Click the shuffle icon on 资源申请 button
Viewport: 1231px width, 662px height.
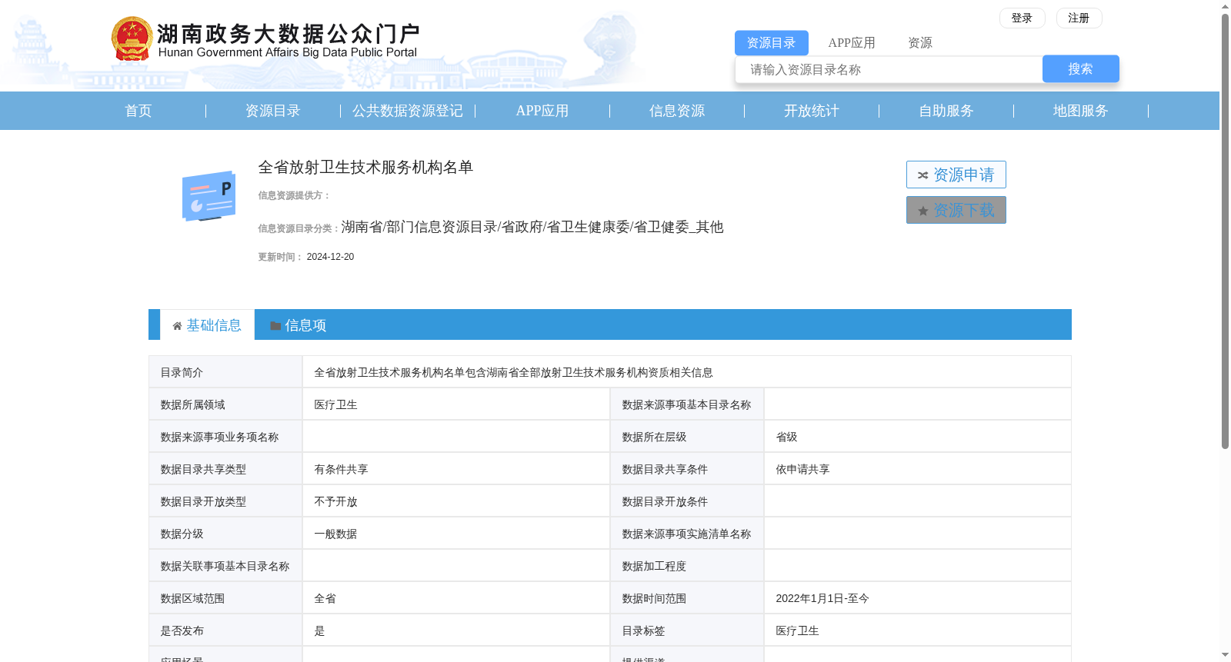(x=922, y=175)
